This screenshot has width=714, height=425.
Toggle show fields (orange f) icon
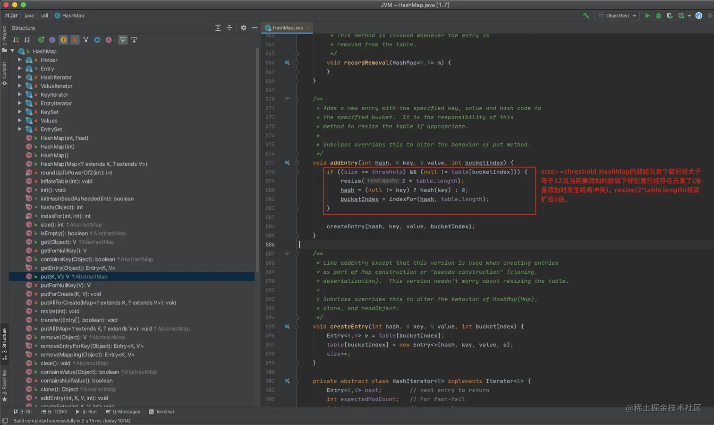tap(63, 40)
